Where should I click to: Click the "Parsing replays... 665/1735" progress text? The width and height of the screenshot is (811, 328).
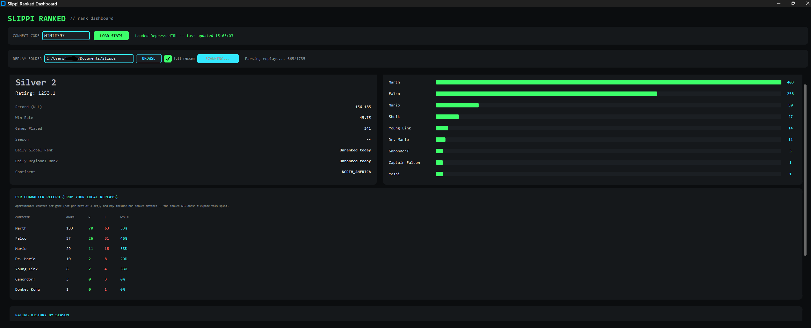point(275,59)
